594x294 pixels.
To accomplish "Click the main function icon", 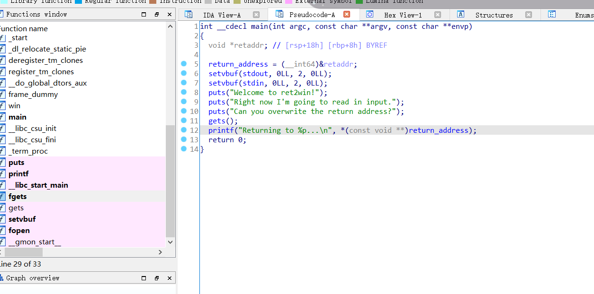I will click(2, 117).
